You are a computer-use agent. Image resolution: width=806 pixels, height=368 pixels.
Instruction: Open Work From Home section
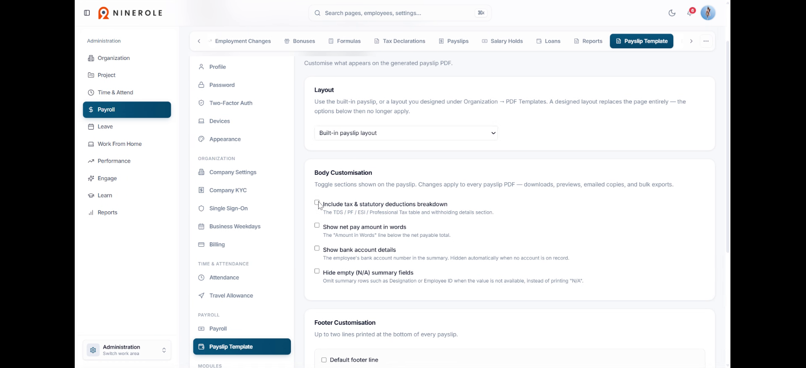(x=127, y=144)
